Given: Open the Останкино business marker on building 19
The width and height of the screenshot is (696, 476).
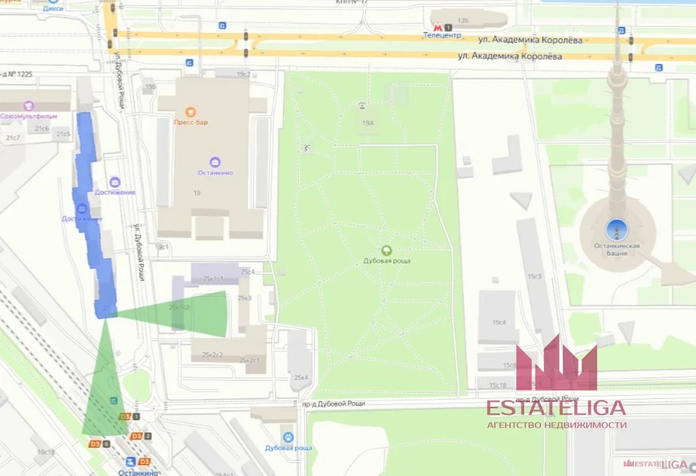Looking at the screenshot, I should pyautogui.click(x=215, y=161).
